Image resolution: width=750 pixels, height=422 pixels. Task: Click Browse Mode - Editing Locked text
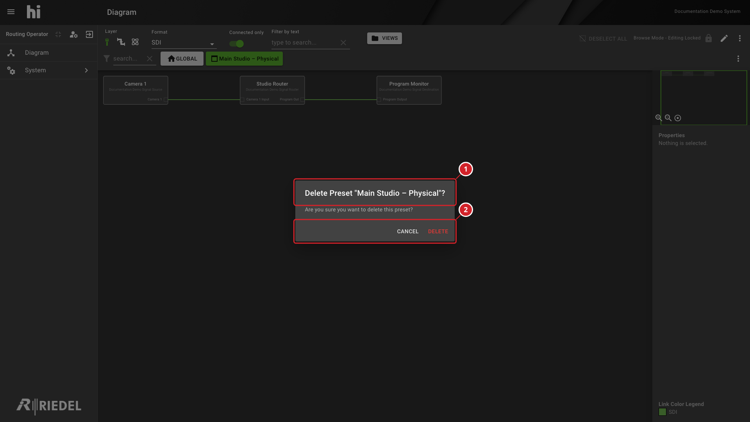[667, 38]
